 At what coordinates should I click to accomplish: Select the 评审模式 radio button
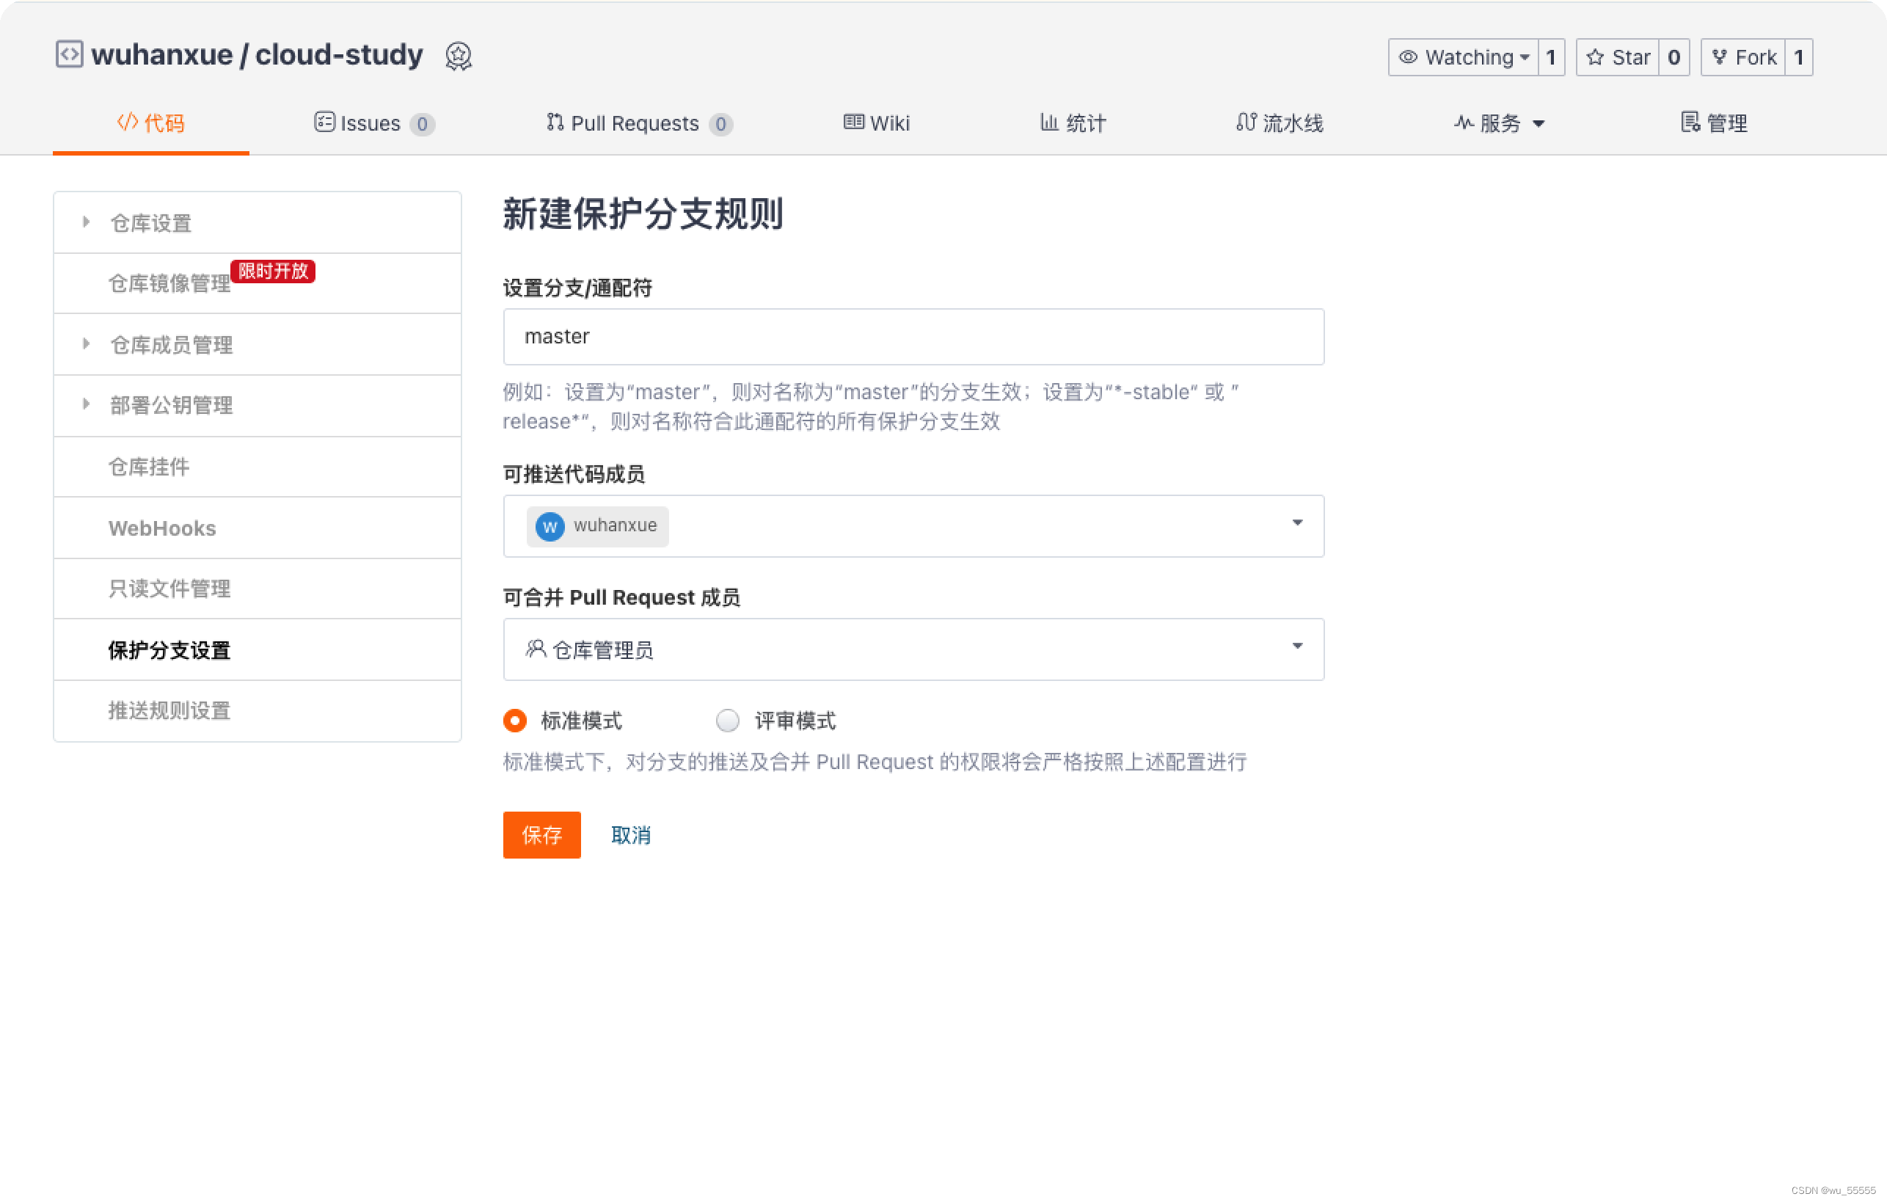click(727, 720)
